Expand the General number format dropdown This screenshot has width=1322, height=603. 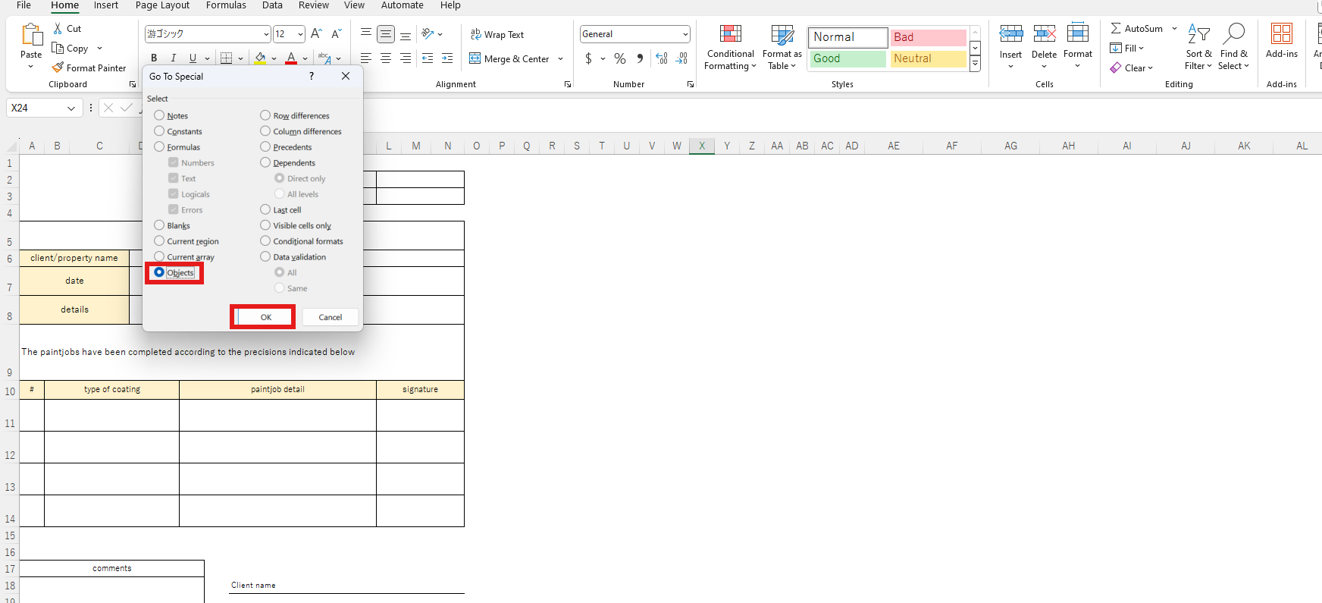685,34
